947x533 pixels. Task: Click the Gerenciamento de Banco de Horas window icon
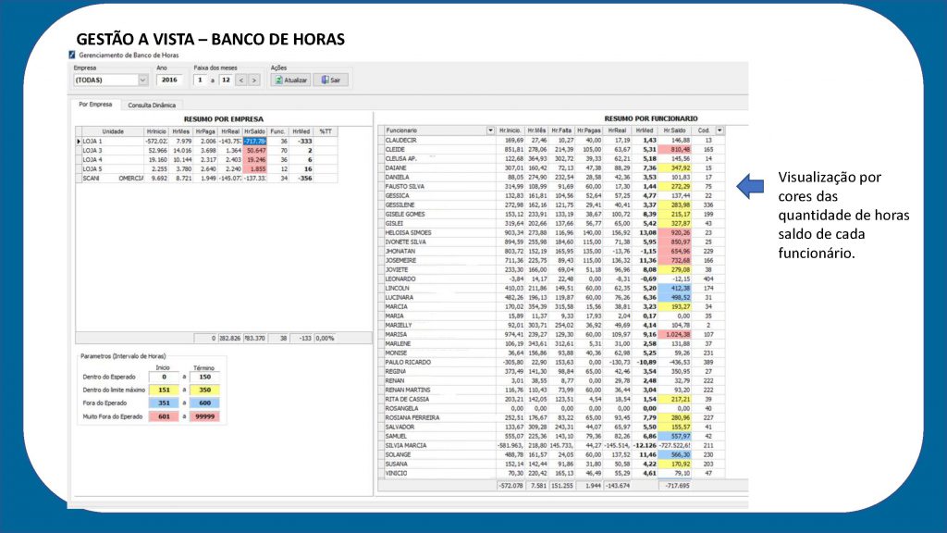72,55
